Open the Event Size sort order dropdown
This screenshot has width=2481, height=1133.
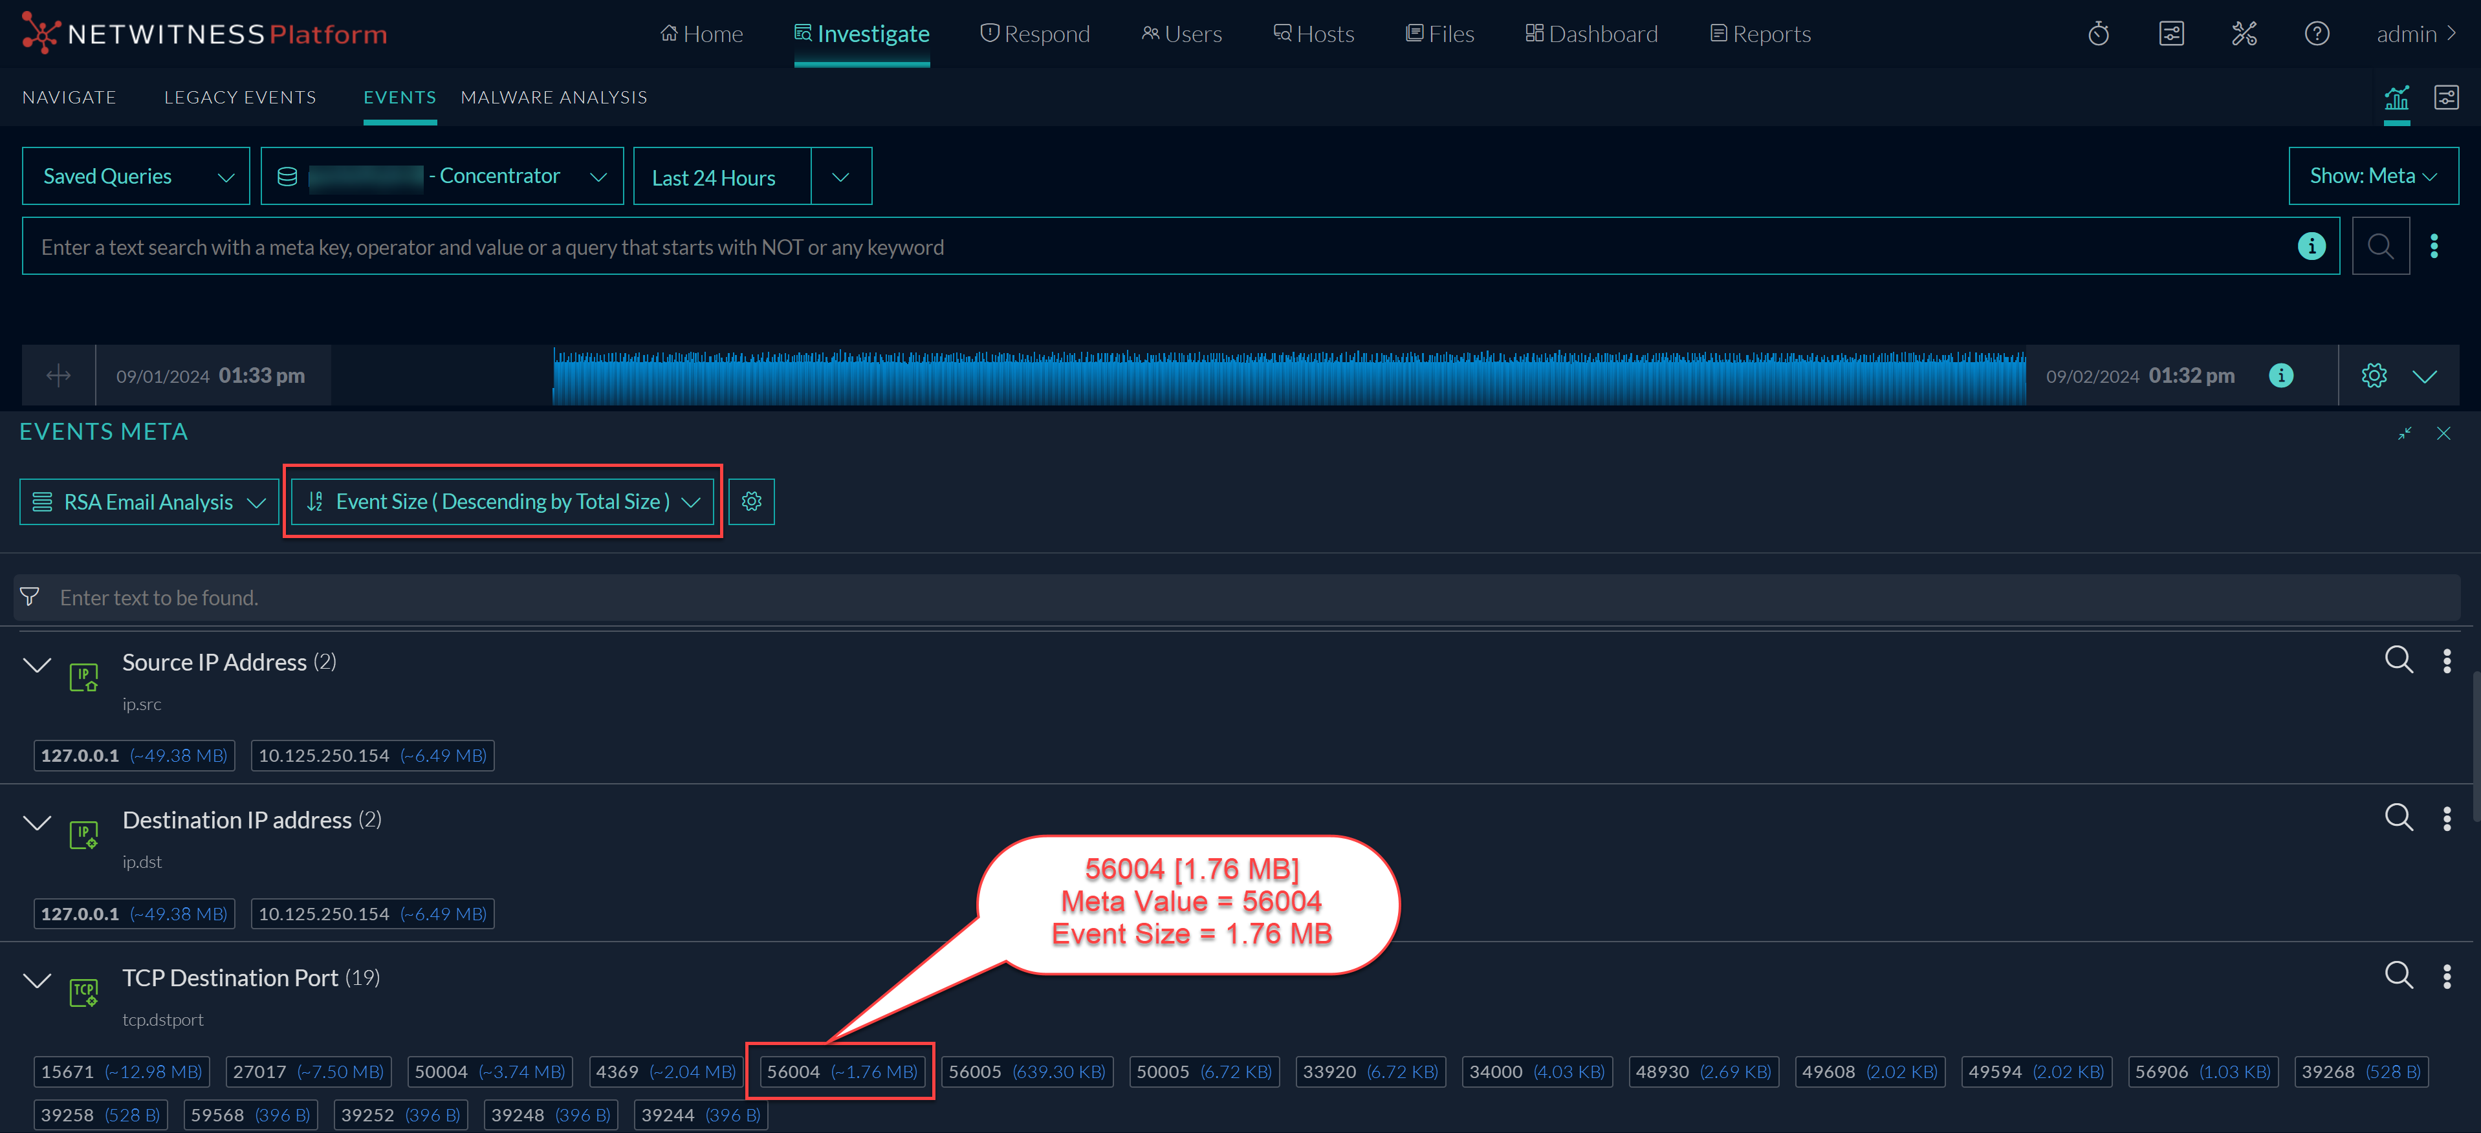click(502, 502)
